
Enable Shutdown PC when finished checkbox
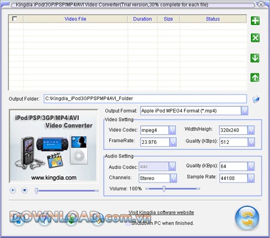tap(128, 224)
